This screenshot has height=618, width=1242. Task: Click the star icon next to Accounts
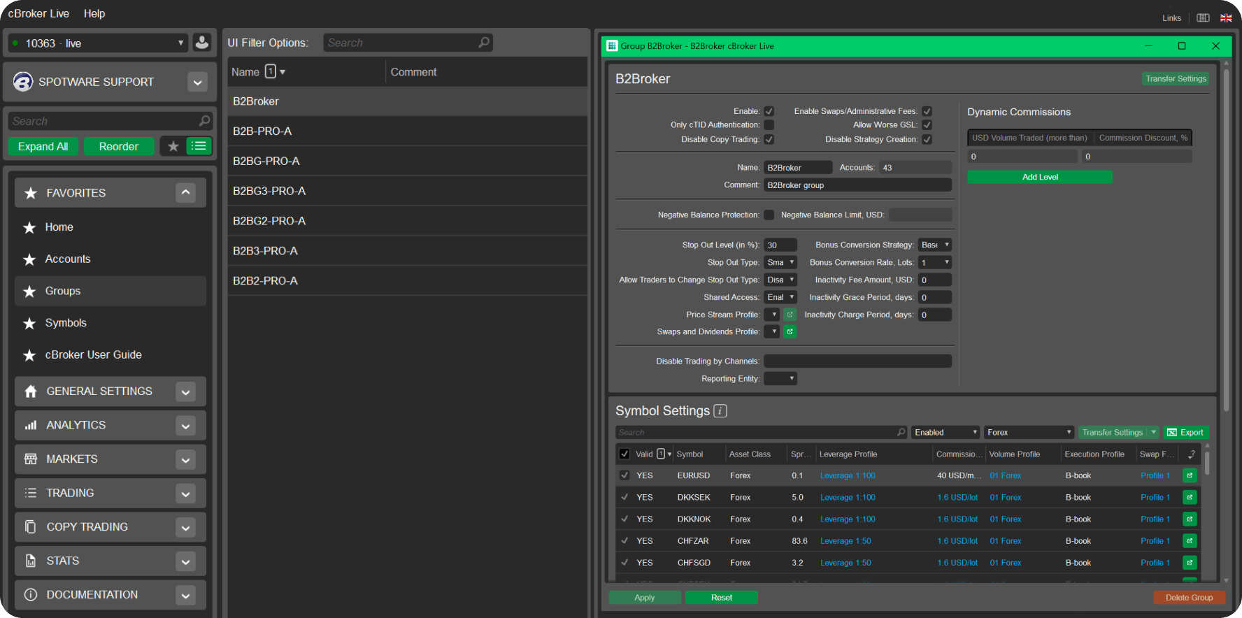click(x=29, y=259)
